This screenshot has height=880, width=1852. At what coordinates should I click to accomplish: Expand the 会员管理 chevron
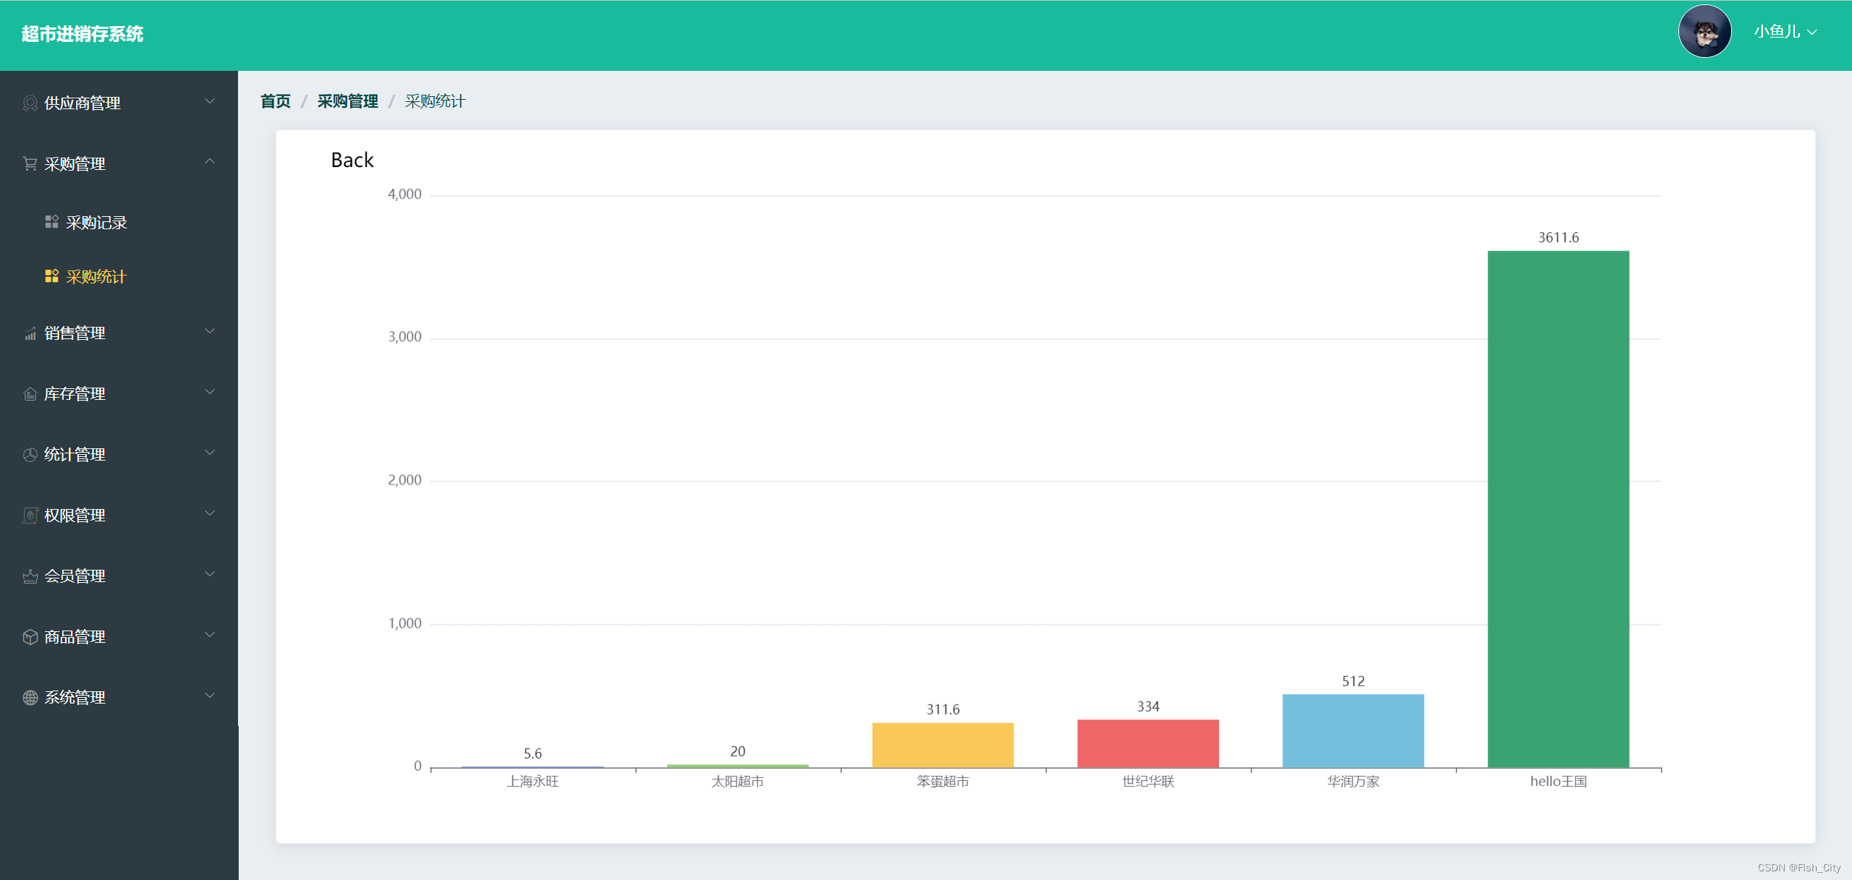[x=210, y=574]
